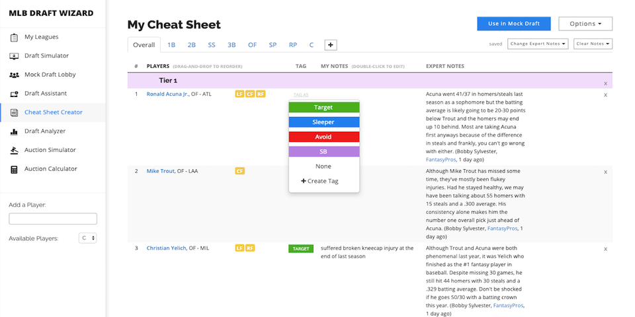The image size is (635, 317).
Task: Click the Add a Player input field
Action: [53, 219]
